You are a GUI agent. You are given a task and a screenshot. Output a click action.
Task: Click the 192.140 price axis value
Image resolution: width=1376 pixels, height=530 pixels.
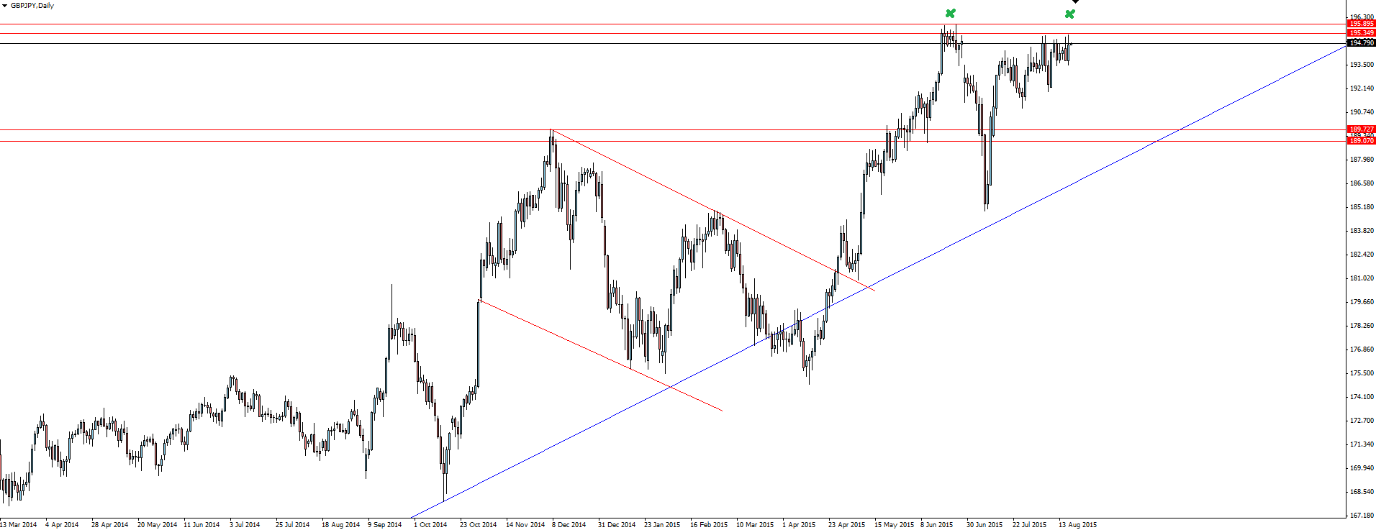click(x=1361, y=88)
